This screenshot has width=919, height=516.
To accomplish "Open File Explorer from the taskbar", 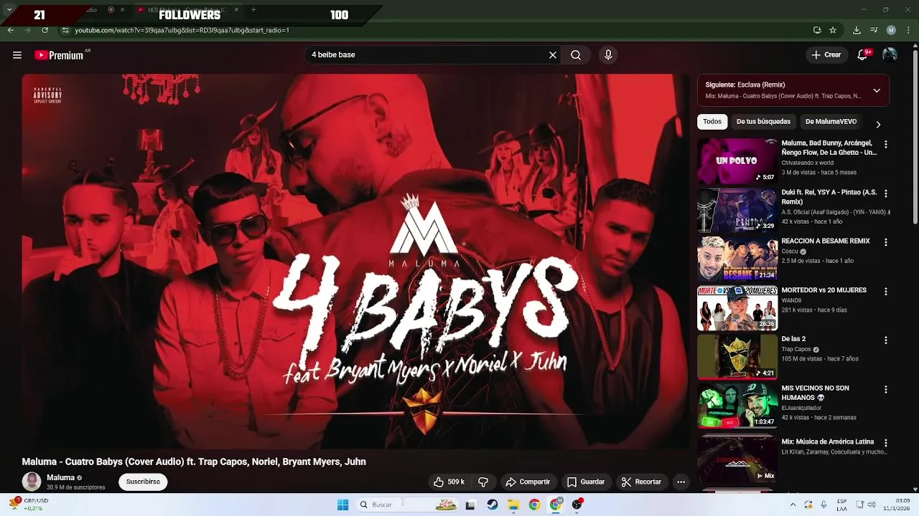I will pyautogui.click(x=513, y=505).
